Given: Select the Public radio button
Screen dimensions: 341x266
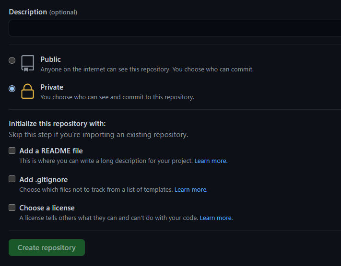Looking at the screenshot, I should point(12,60).
